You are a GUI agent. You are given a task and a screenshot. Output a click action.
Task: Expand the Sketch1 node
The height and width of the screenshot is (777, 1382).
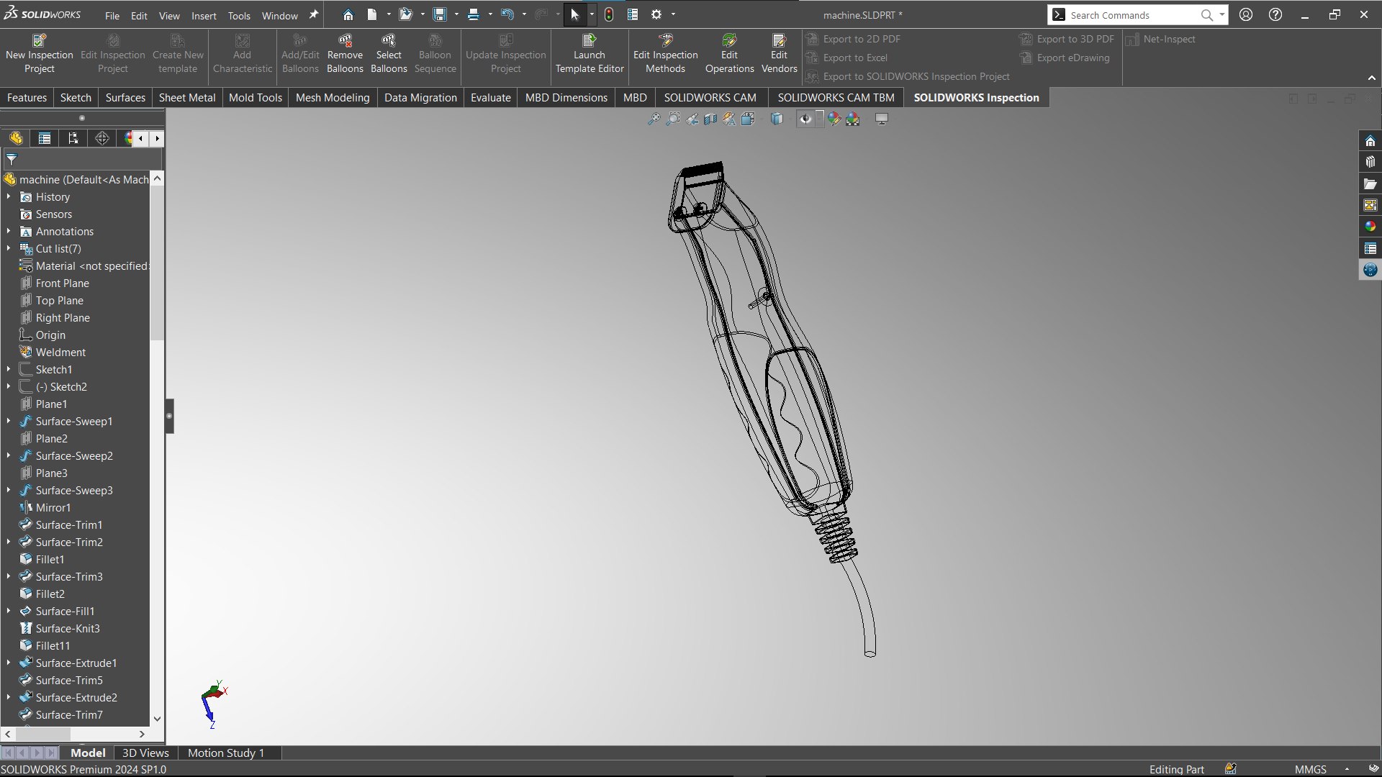coord(9,369)
